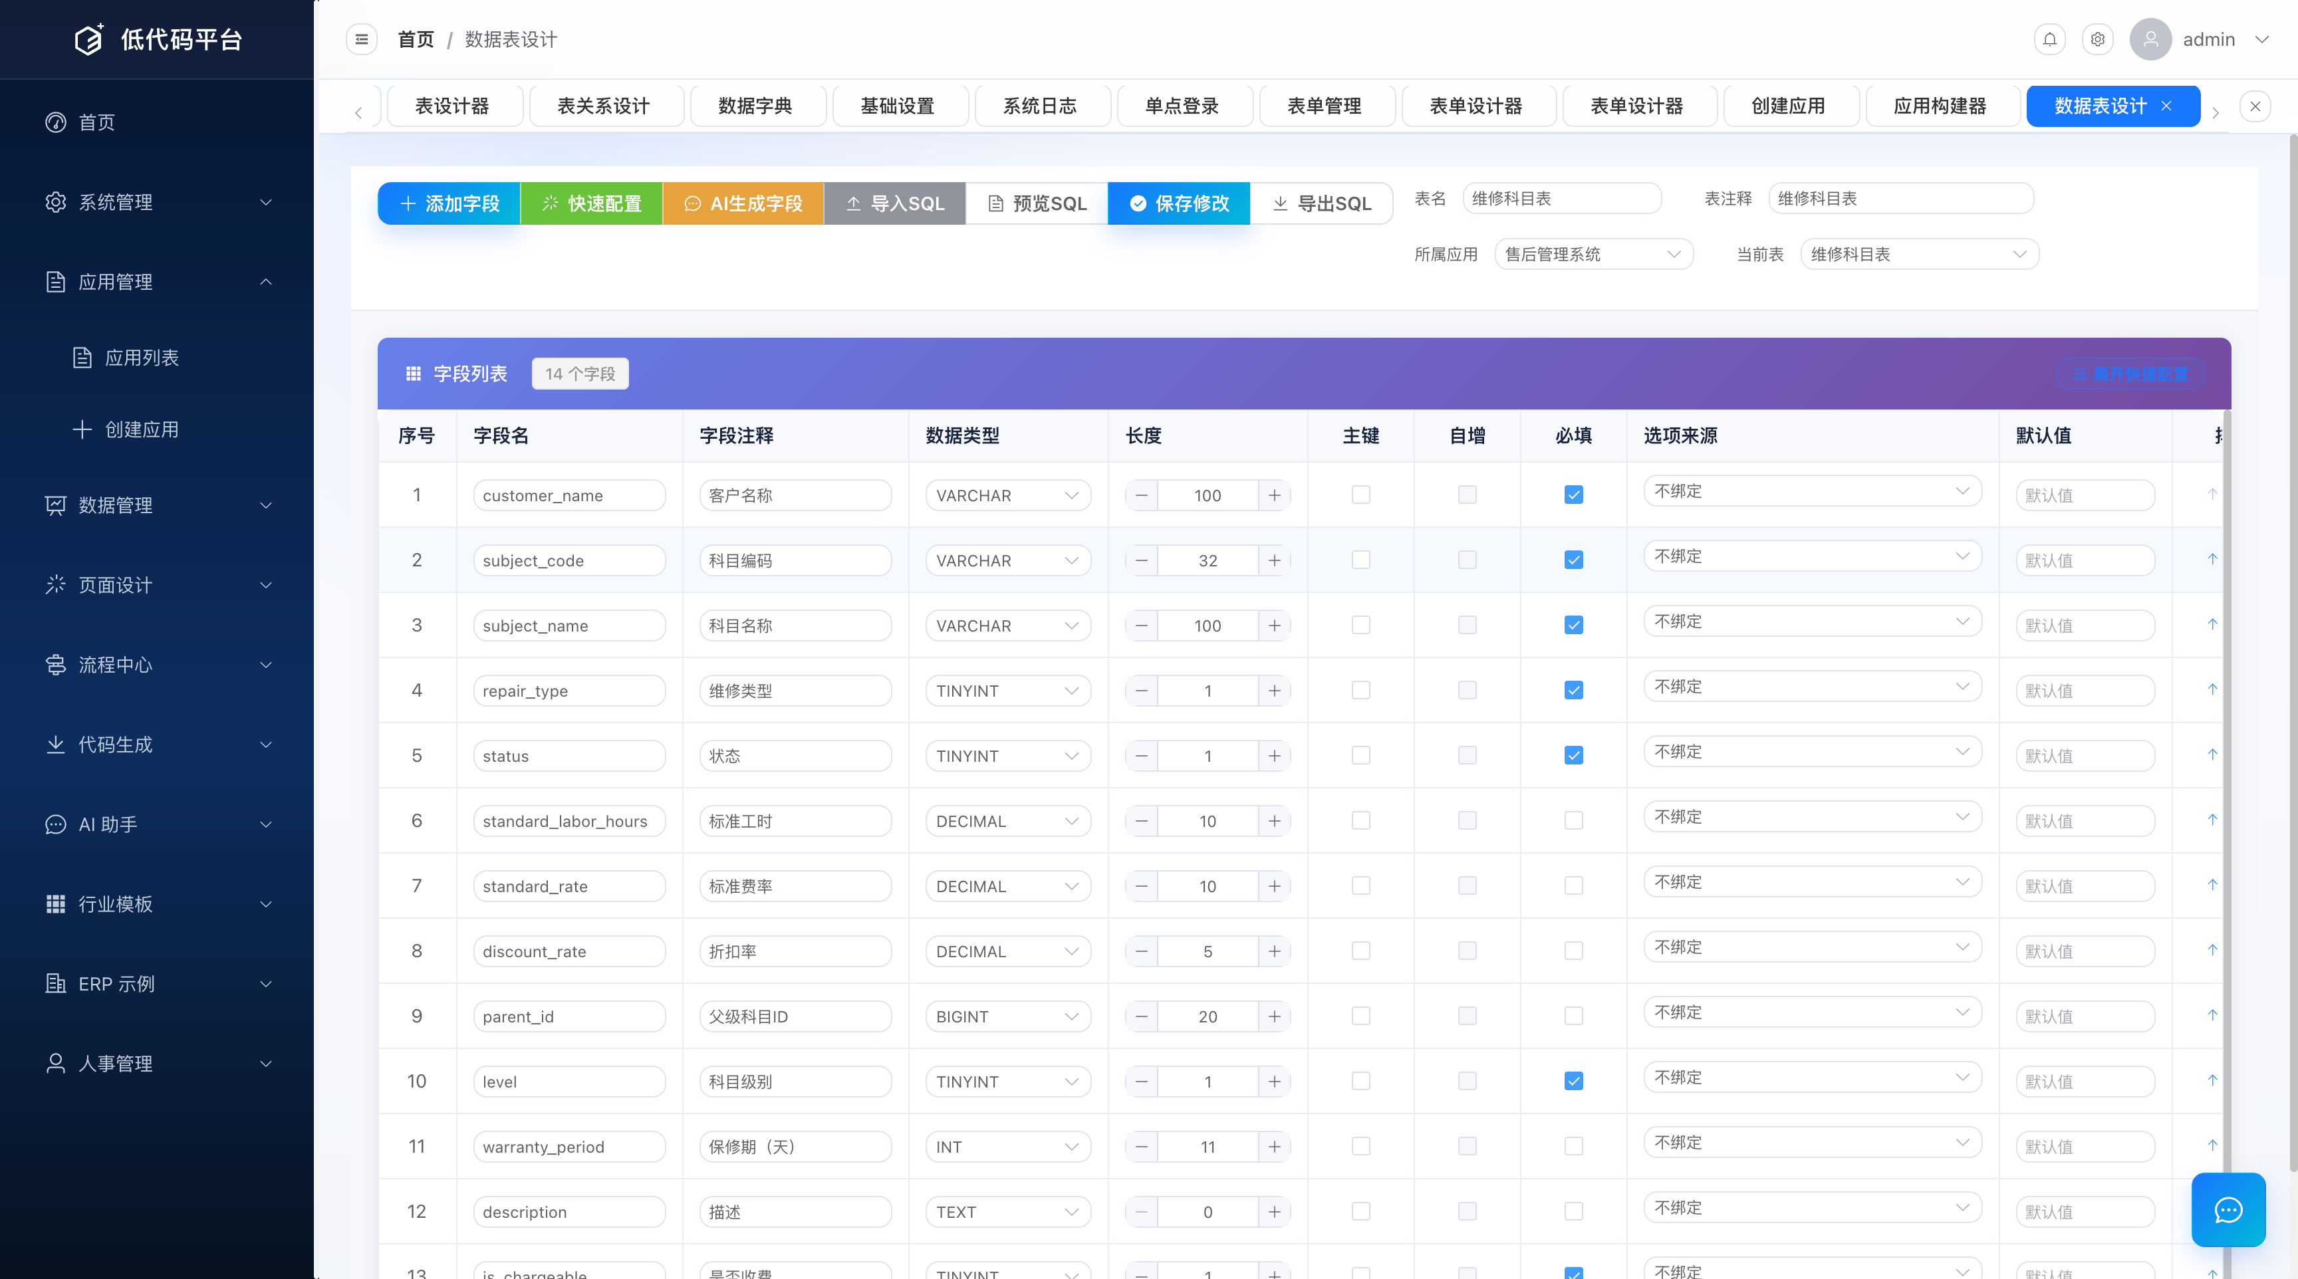
Task: Uncheck 必填 for status field
Action: (x=1574, y=755)
